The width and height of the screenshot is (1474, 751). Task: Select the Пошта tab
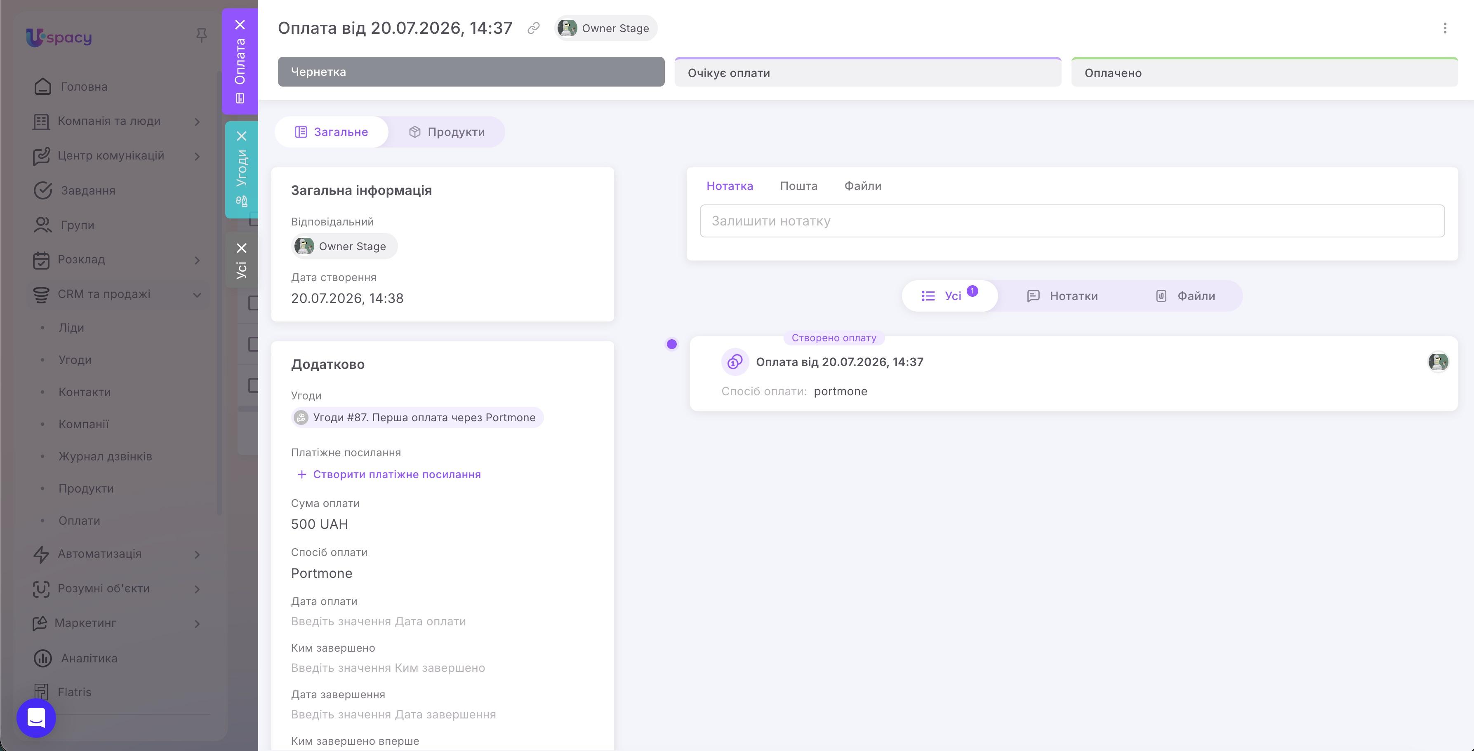tap(799, 186)
